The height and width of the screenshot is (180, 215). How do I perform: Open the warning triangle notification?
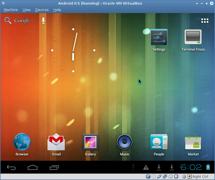tap(146, 167)
